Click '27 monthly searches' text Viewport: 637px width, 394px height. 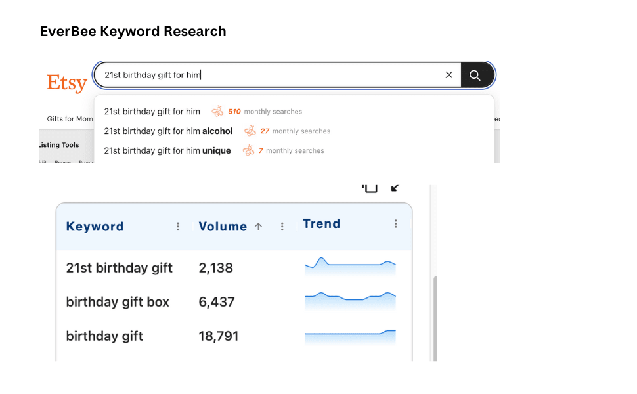click(296, 131)
